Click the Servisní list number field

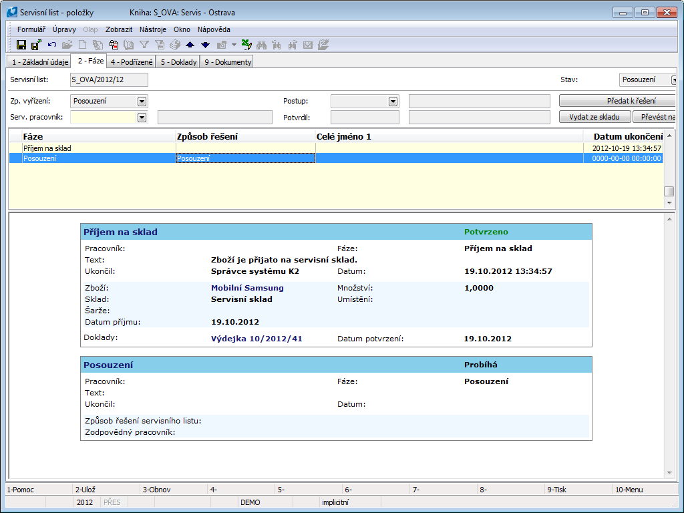109,80
